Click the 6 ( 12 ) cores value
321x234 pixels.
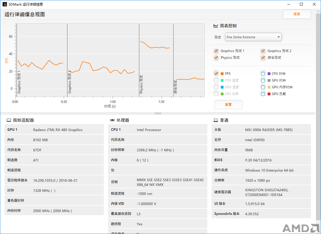[x=142, y=160]
